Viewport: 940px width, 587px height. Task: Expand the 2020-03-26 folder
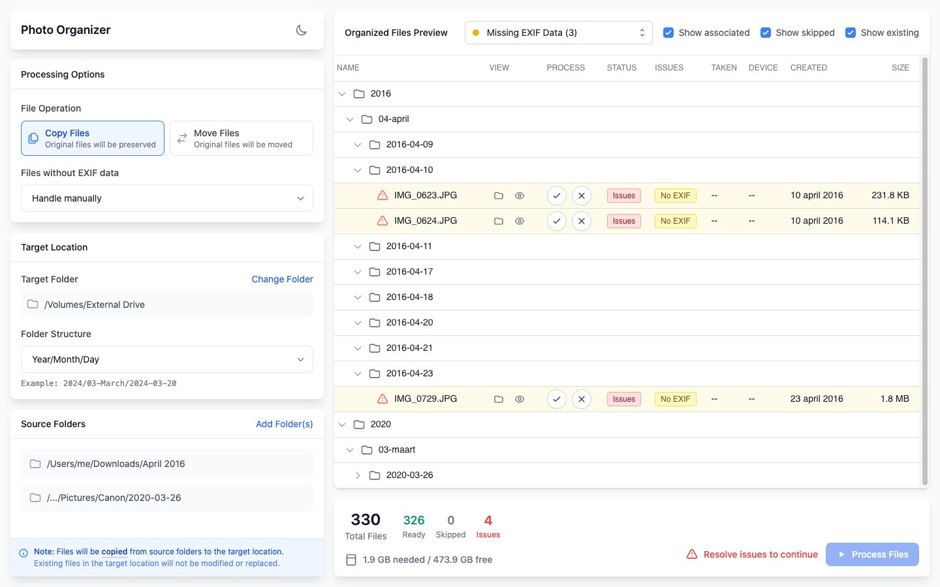pos(358,475)
